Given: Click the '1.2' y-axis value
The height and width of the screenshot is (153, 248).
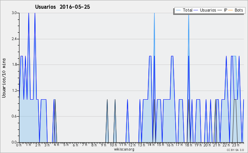Looking at the screenshot, I should coord(14,91).
